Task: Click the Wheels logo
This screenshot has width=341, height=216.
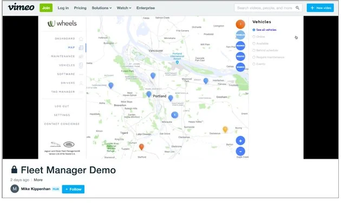Action: tap(62, 23)
